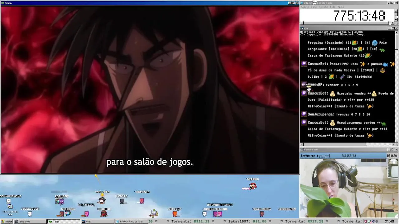Click chat horizontal scrollbar left arrow
This screenshot has height=224, width=399.
[302, 144]
